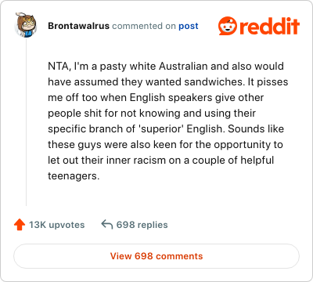Click the orange reddit wordmark text
This screenshot has width=313, height=282.
pos(270,26)
